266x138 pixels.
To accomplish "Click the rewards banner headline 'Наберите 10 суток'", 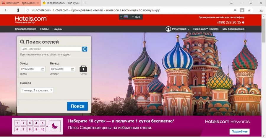I will pos(121,121).
